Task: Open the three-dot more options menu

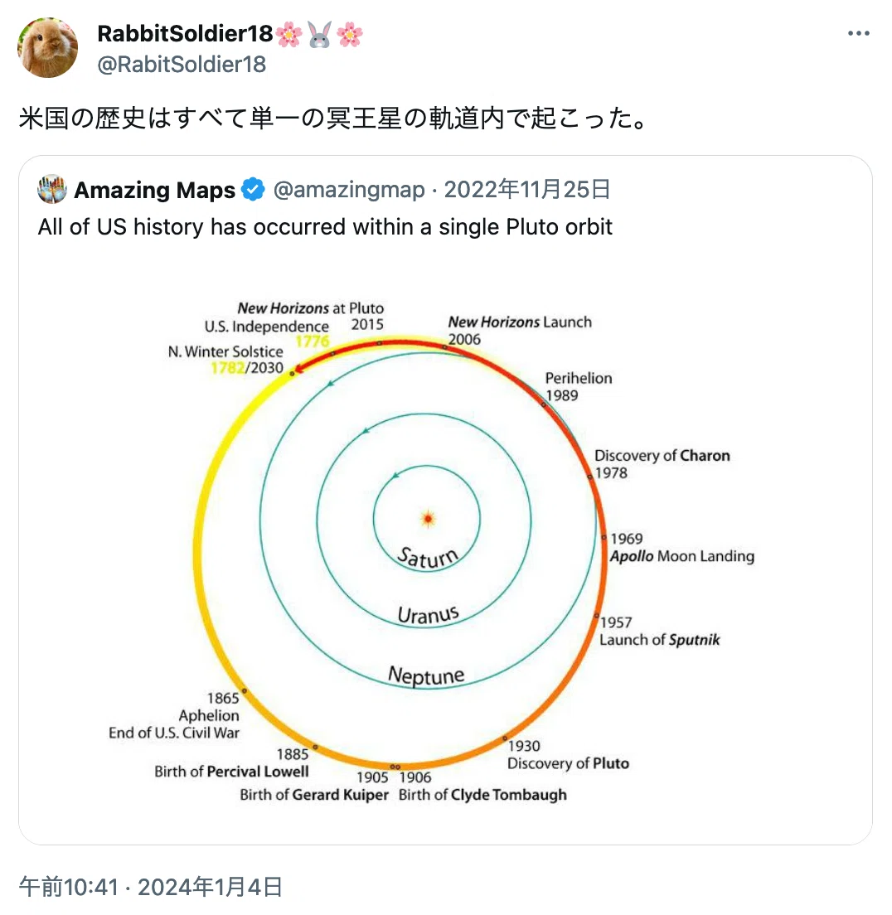Action: (x=858, y=33)
